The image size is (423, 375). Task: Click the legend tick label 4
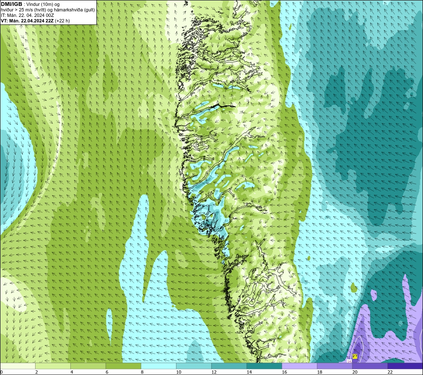[x=72, y=372]
